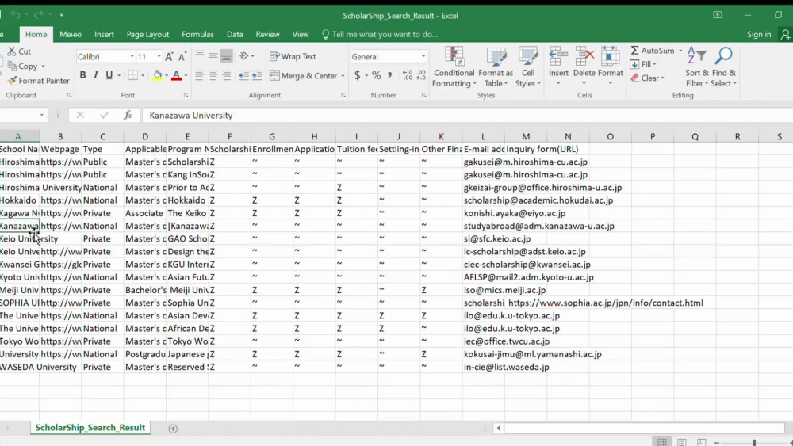793x446 pixels.
Task: Align text left
Action: pos(200,75)
